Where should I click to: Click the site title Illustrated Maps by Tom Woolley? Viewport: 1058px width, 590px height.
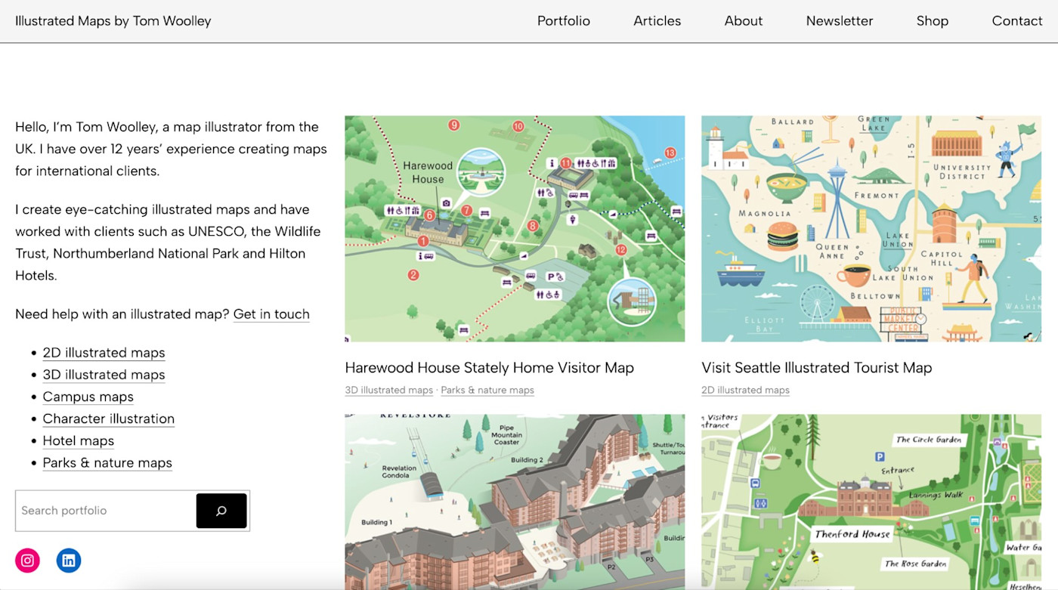click(x=113, y=21)
